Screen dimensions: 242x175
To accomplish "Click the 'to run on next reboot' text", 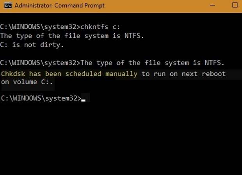I will 183,73.
